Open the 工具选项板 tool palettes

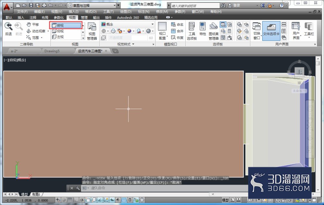(x=192, y=31)
